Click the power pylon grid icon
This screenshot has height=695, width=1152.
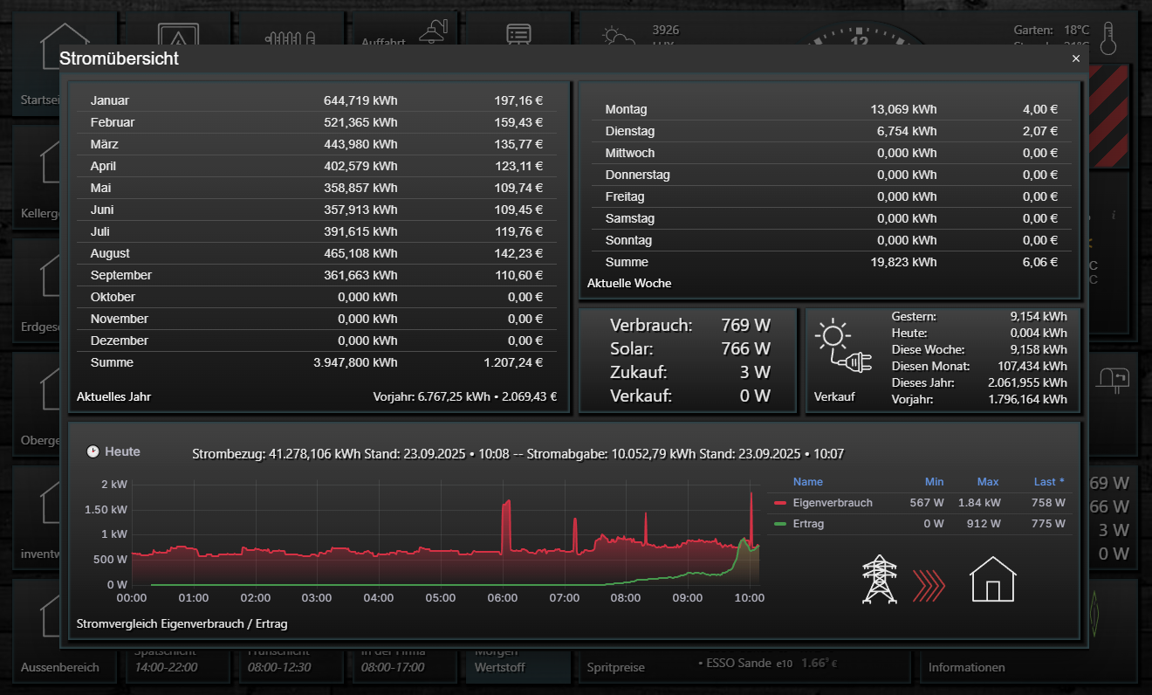[879, 580]
